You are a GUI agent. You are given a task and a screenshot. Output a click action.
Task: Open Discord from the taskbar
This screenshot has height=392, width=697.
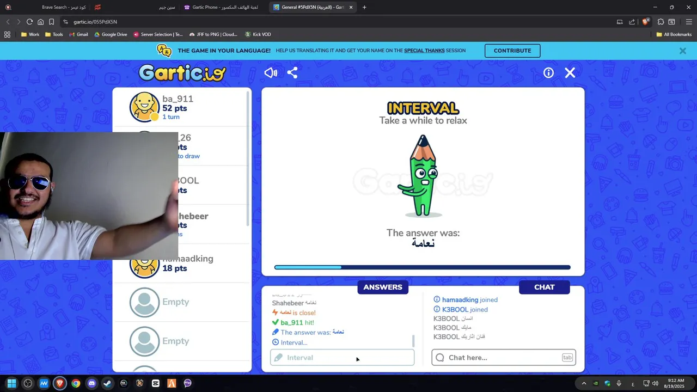point(91,383)
